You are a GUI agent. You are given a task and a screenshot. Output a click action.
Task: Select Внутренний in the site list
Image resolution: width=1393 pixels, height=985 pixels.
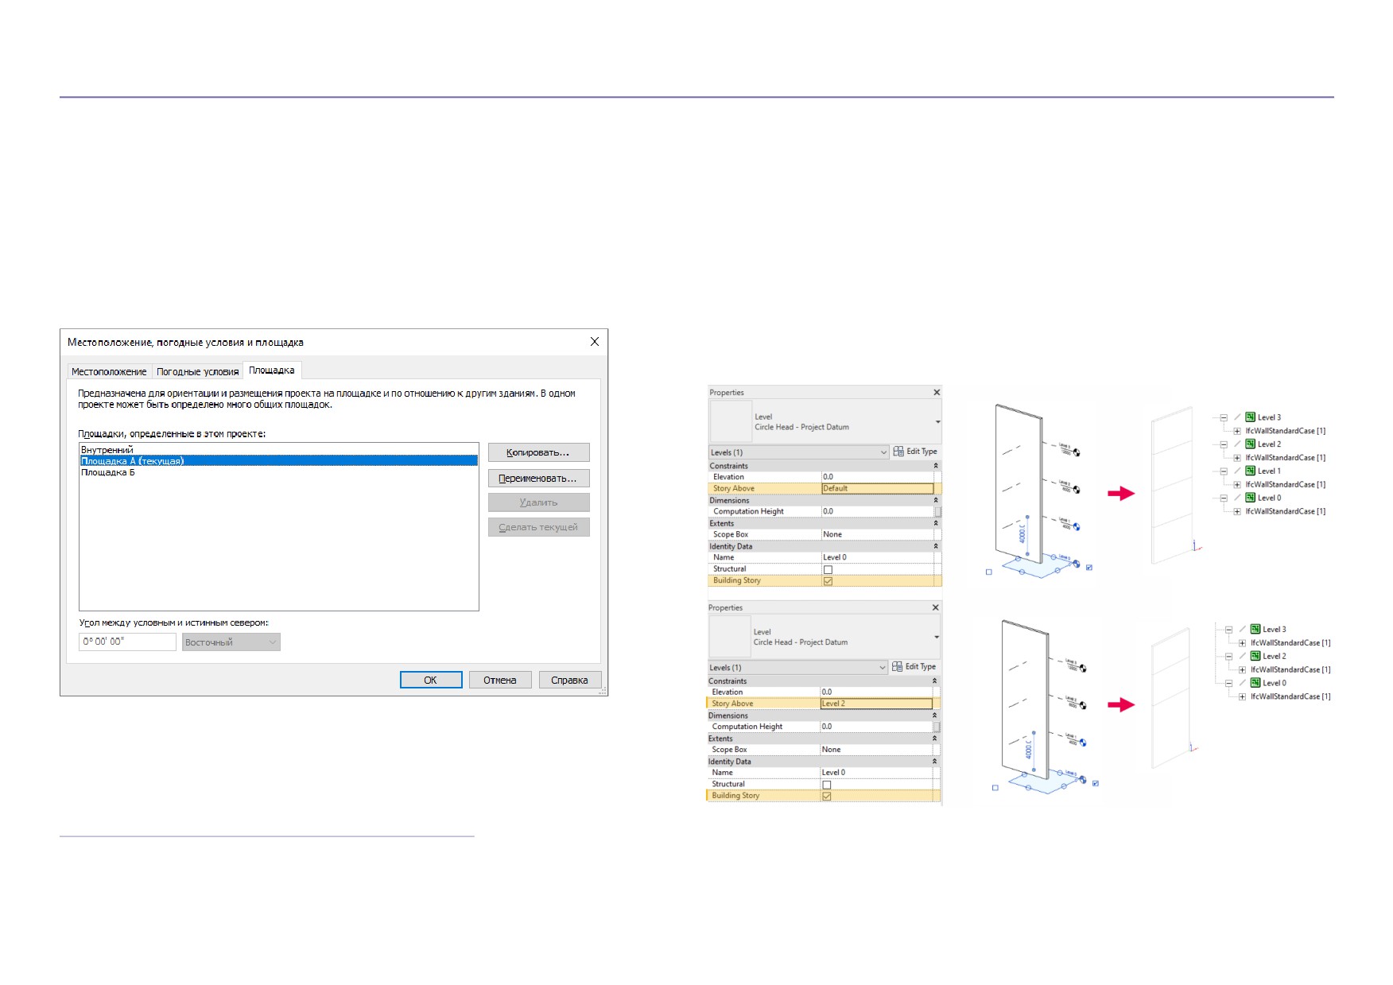tap(278, 450)
